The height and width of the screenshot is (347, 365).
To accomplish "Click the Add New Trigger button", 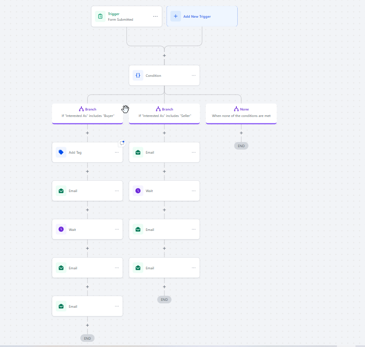I will coord(202,16).
